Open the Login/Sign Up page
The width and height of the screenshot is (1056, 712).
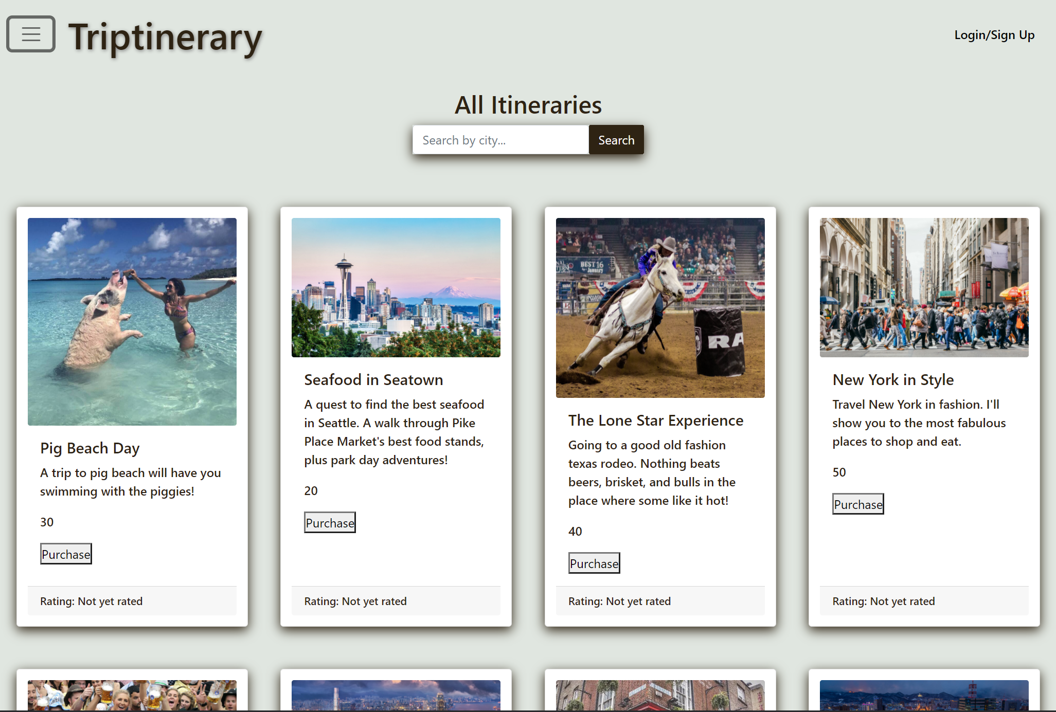(x=994, y=34)
